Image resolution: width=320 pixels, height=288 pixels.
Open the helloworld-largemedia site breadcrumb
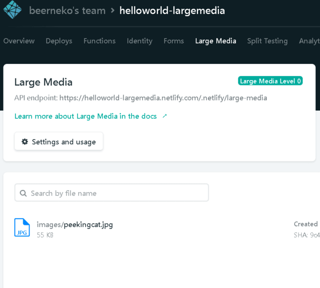(172, 10)
